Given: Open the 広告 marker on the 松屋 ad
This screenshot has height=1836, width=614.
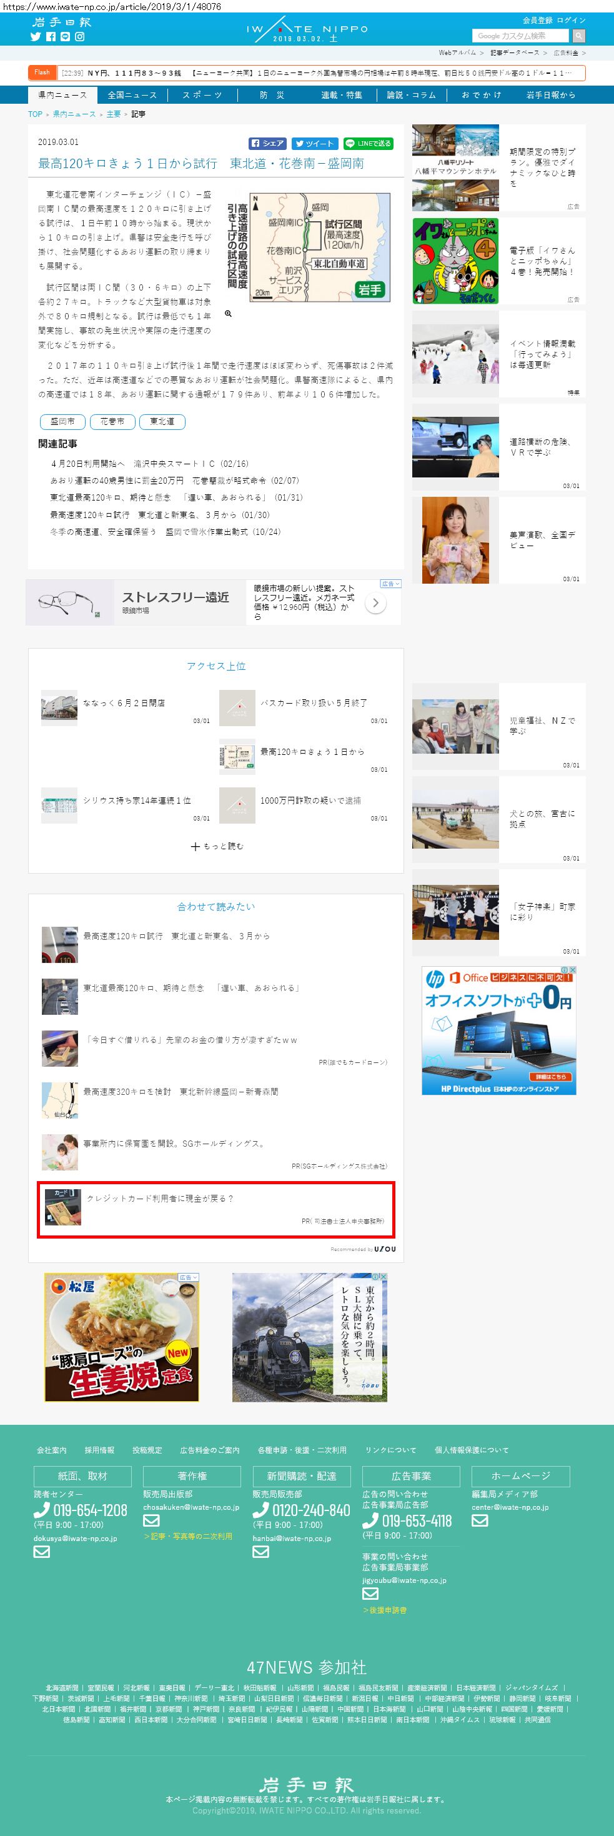Looking at the screenshot, I should (188, 1277).
